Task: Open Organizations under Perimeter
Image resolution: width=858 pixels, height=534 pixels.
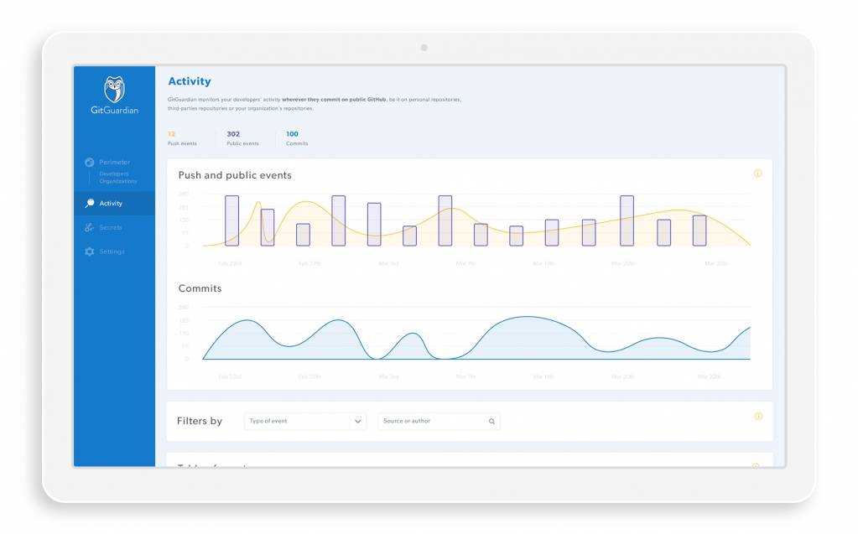Action: (x=118, y=181)
